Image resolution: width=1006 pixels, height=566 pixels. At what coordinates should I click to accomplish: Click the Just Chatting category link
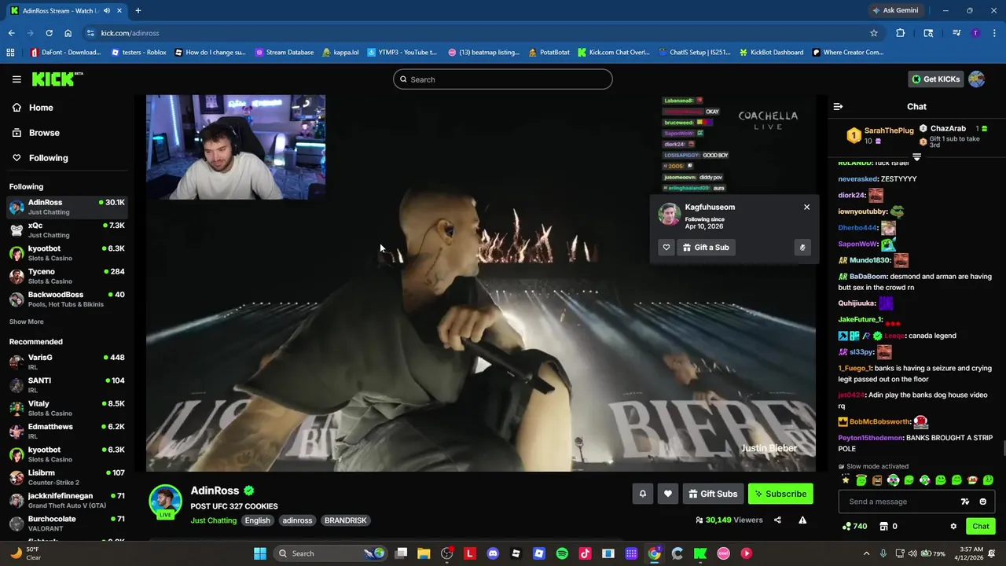[x=213, y=520]
